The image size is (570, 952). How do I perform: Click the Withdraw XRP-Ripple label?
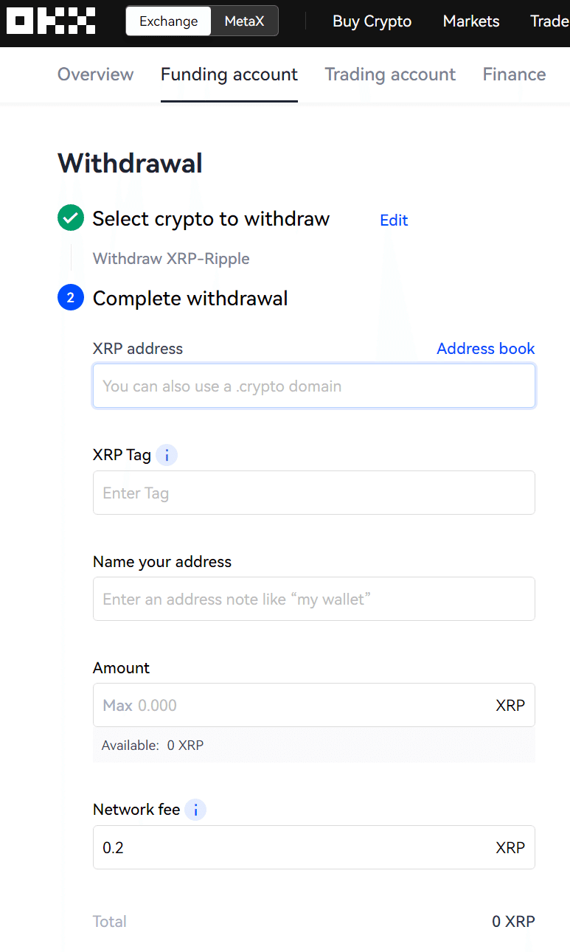171,258
